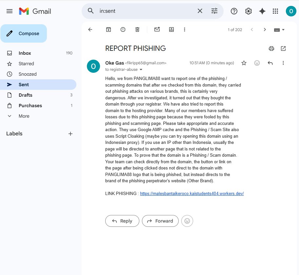
Task: Click the Forward button
Action: [x=160, y=221]
